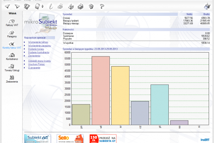Open the Dodanie towaru link
Image resolution: width=214 pixels, height=143 pixels.
pyautogui.click(x=36, y=49)
